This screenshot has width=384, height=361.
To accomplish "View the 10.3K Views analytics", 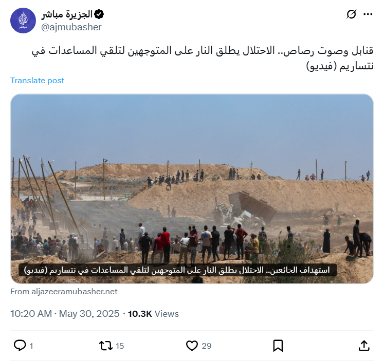I will [x=153, y=314].
